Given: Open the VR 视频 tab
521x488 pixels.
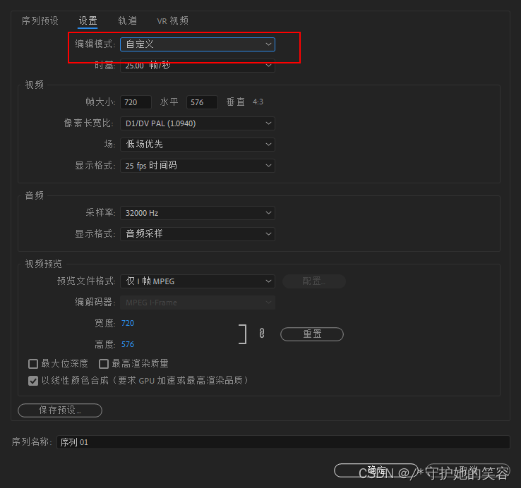Looking at the screenshot, I should (x=172, y=21).
